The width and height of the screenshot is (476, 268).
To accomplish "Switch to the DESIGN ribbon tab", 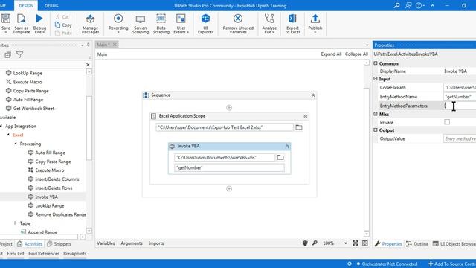I will (x=26, y=6).
